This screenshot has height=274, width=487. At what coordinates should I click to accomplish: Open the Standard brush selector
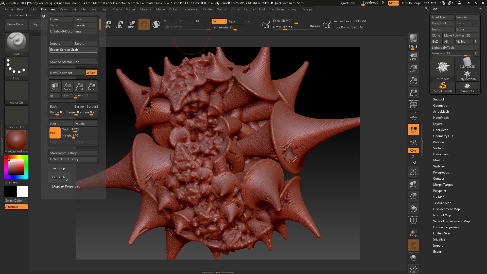click(x=17, y=44)
